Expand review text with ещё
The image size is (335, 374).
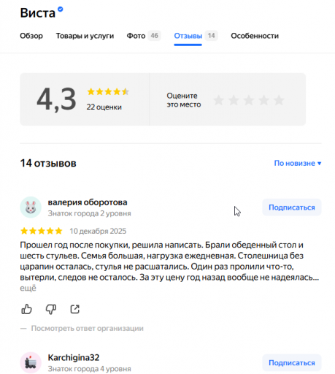[x=28, y=288]
